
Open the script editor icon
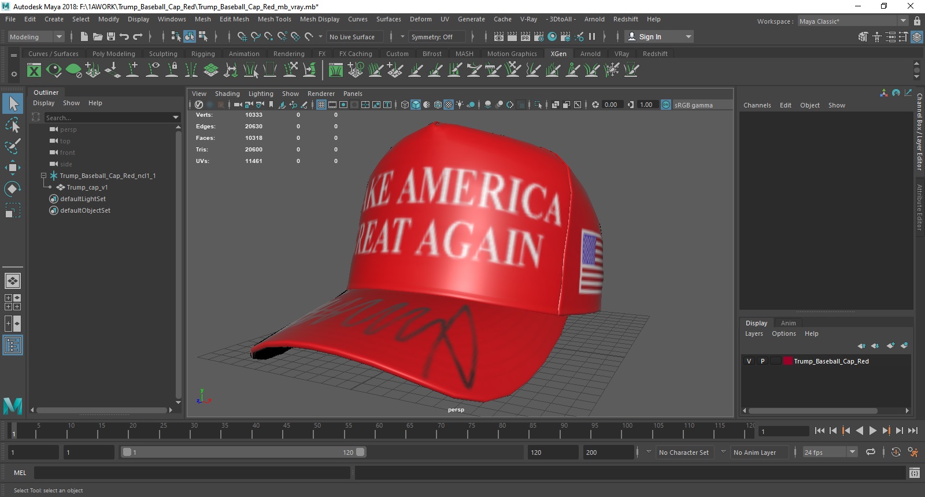914,473
